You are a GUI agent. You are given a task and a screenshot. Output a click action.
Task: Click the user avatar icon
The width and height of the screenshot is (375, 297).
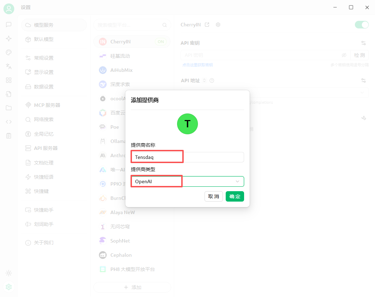tap(9, 9)
